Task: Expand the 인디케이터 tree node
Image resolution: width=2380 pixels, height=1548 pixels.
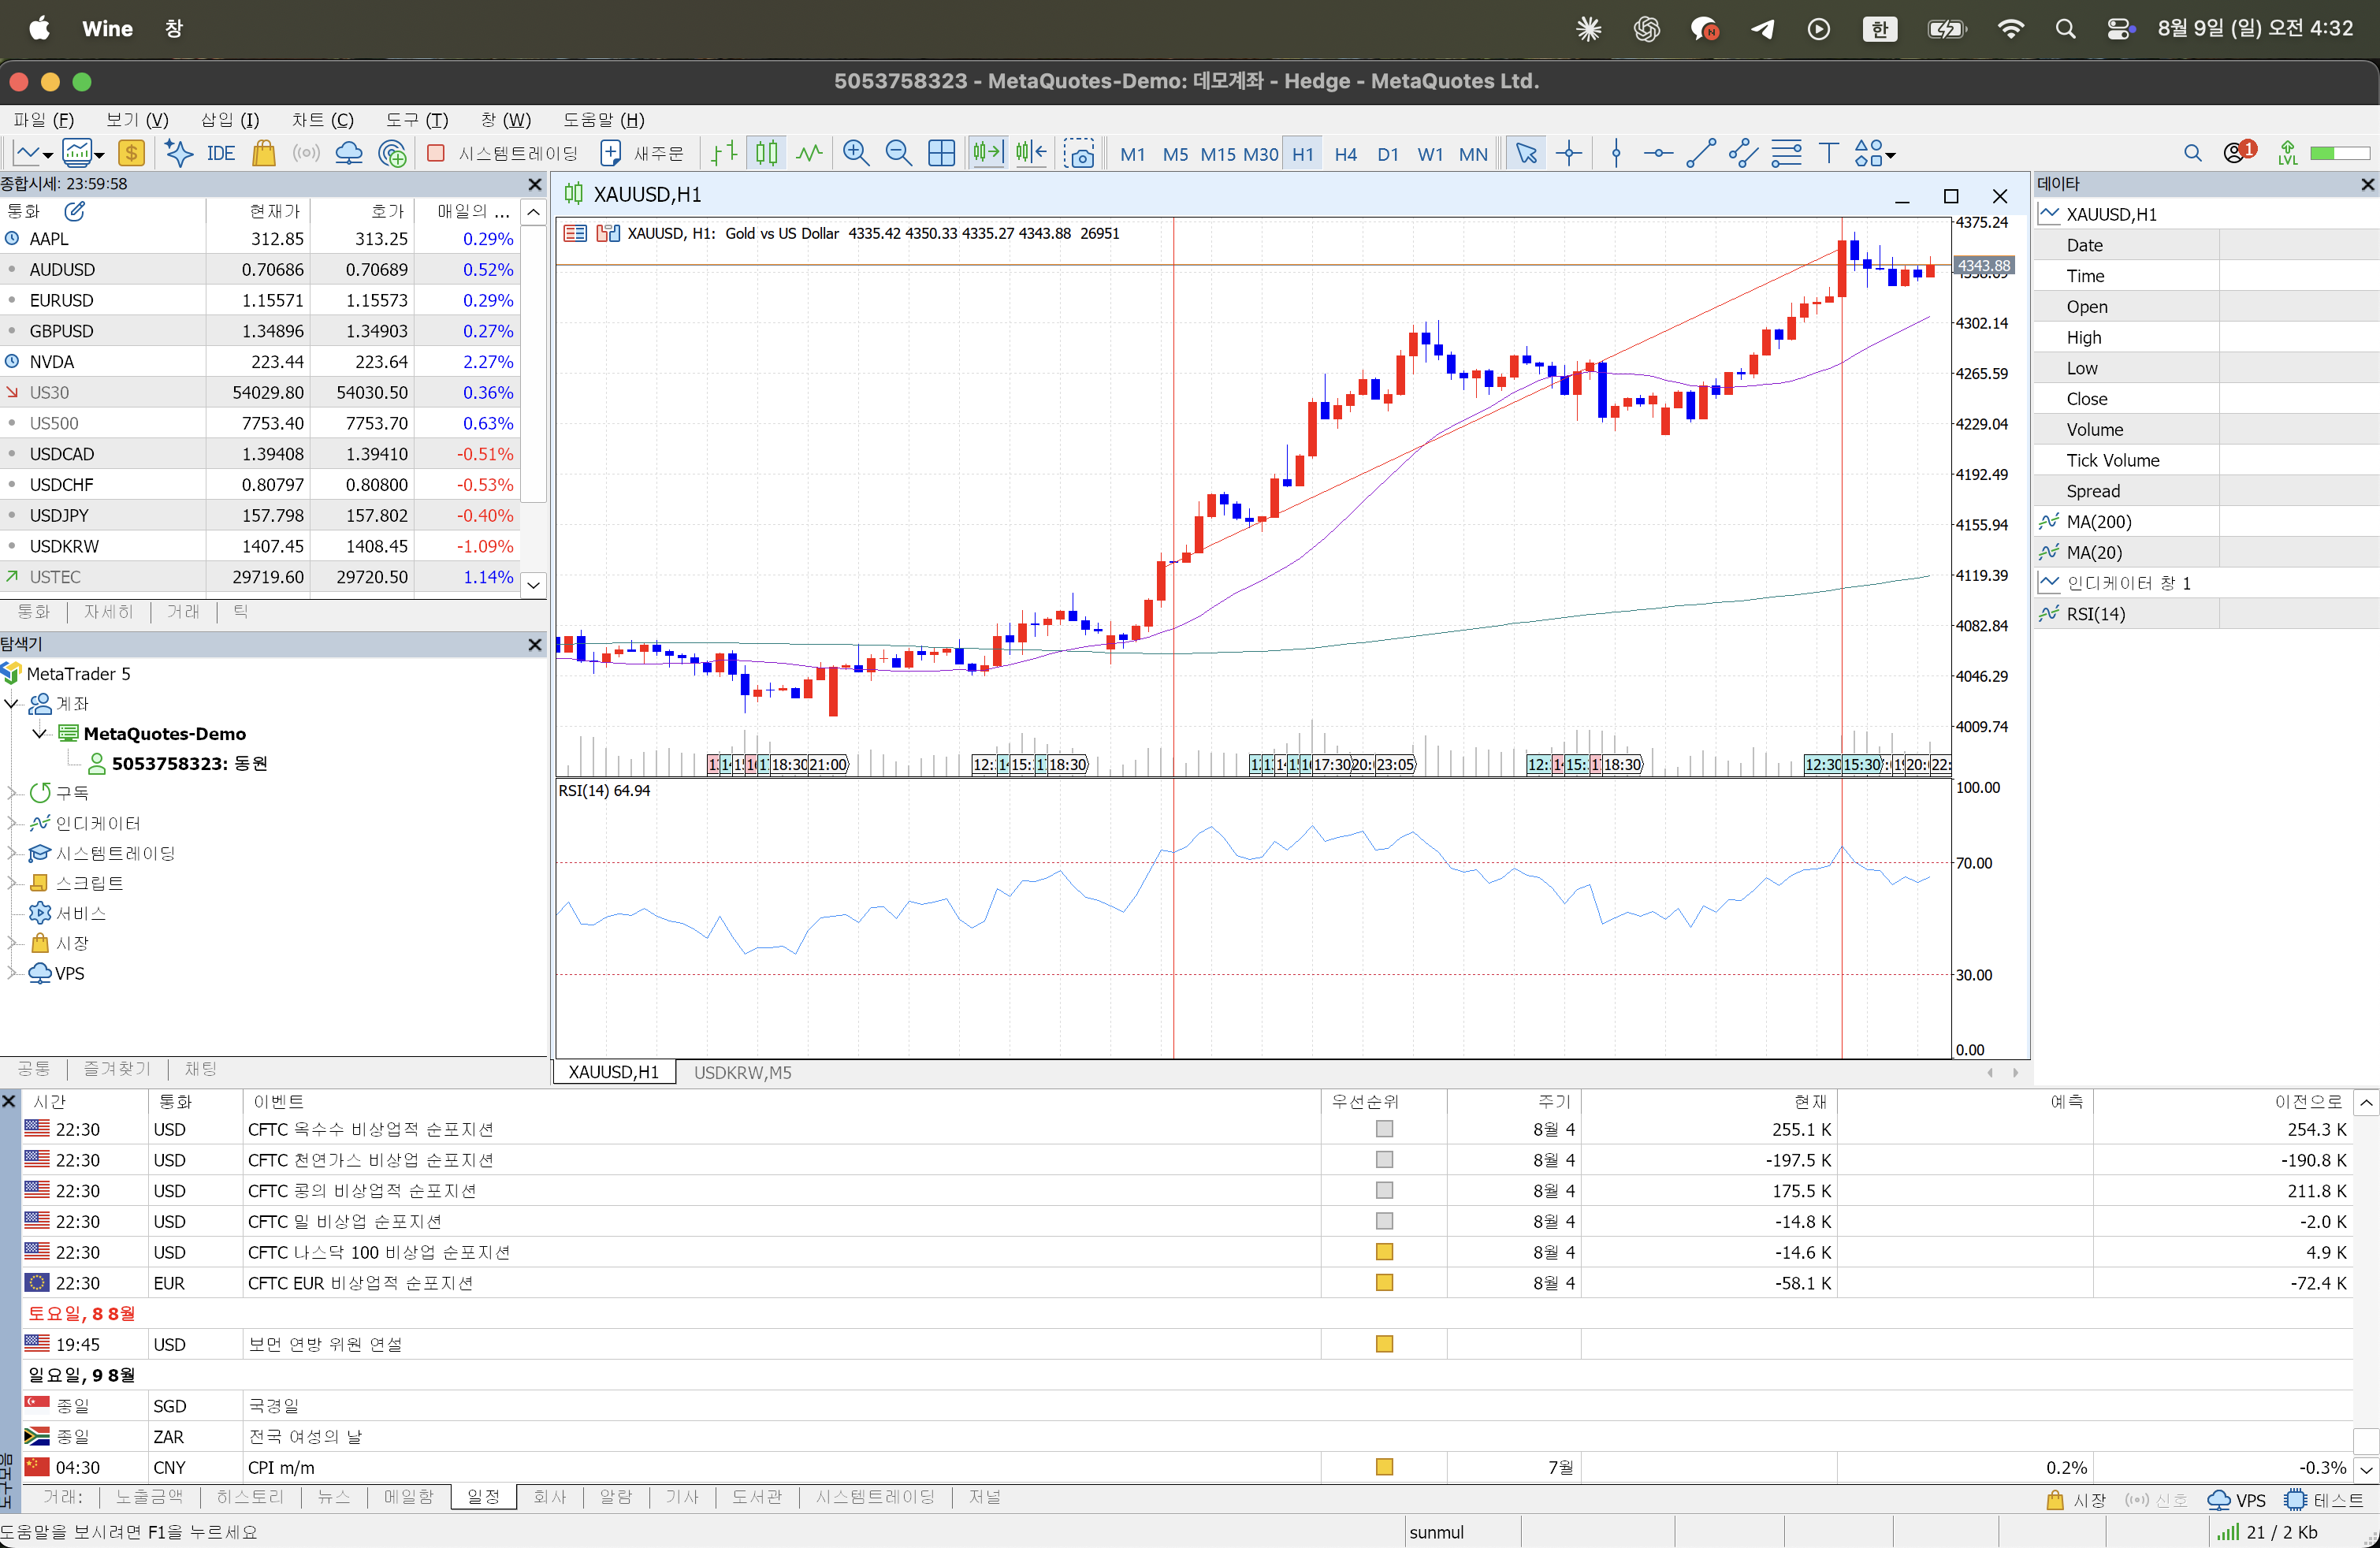Action: click(12, 823)
